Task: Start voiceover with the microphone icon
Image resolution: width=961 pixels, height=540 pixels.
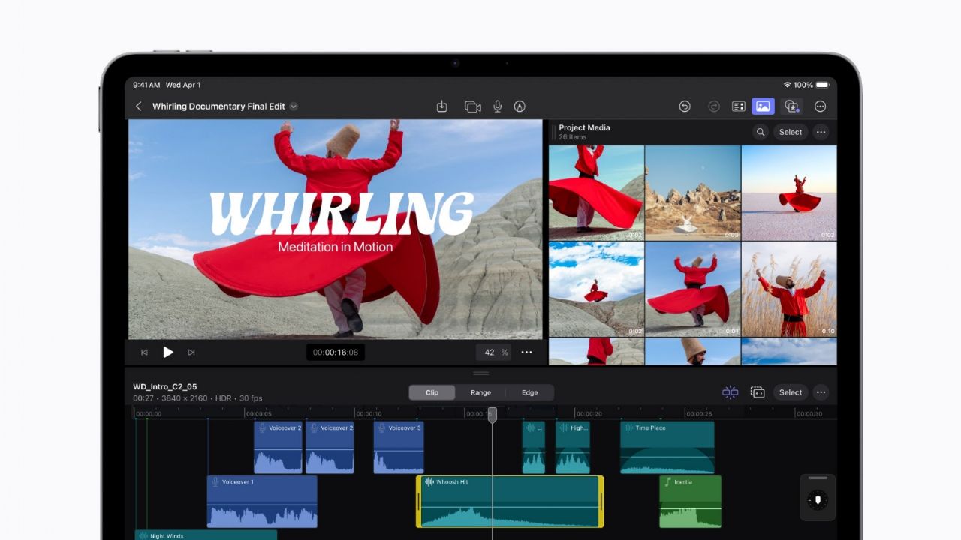Action: pos(497,106)
